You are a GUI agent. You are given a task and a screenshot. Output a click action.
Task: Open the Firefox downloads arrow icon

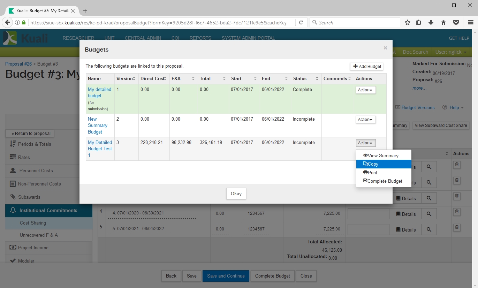click(x=431, y=23)
